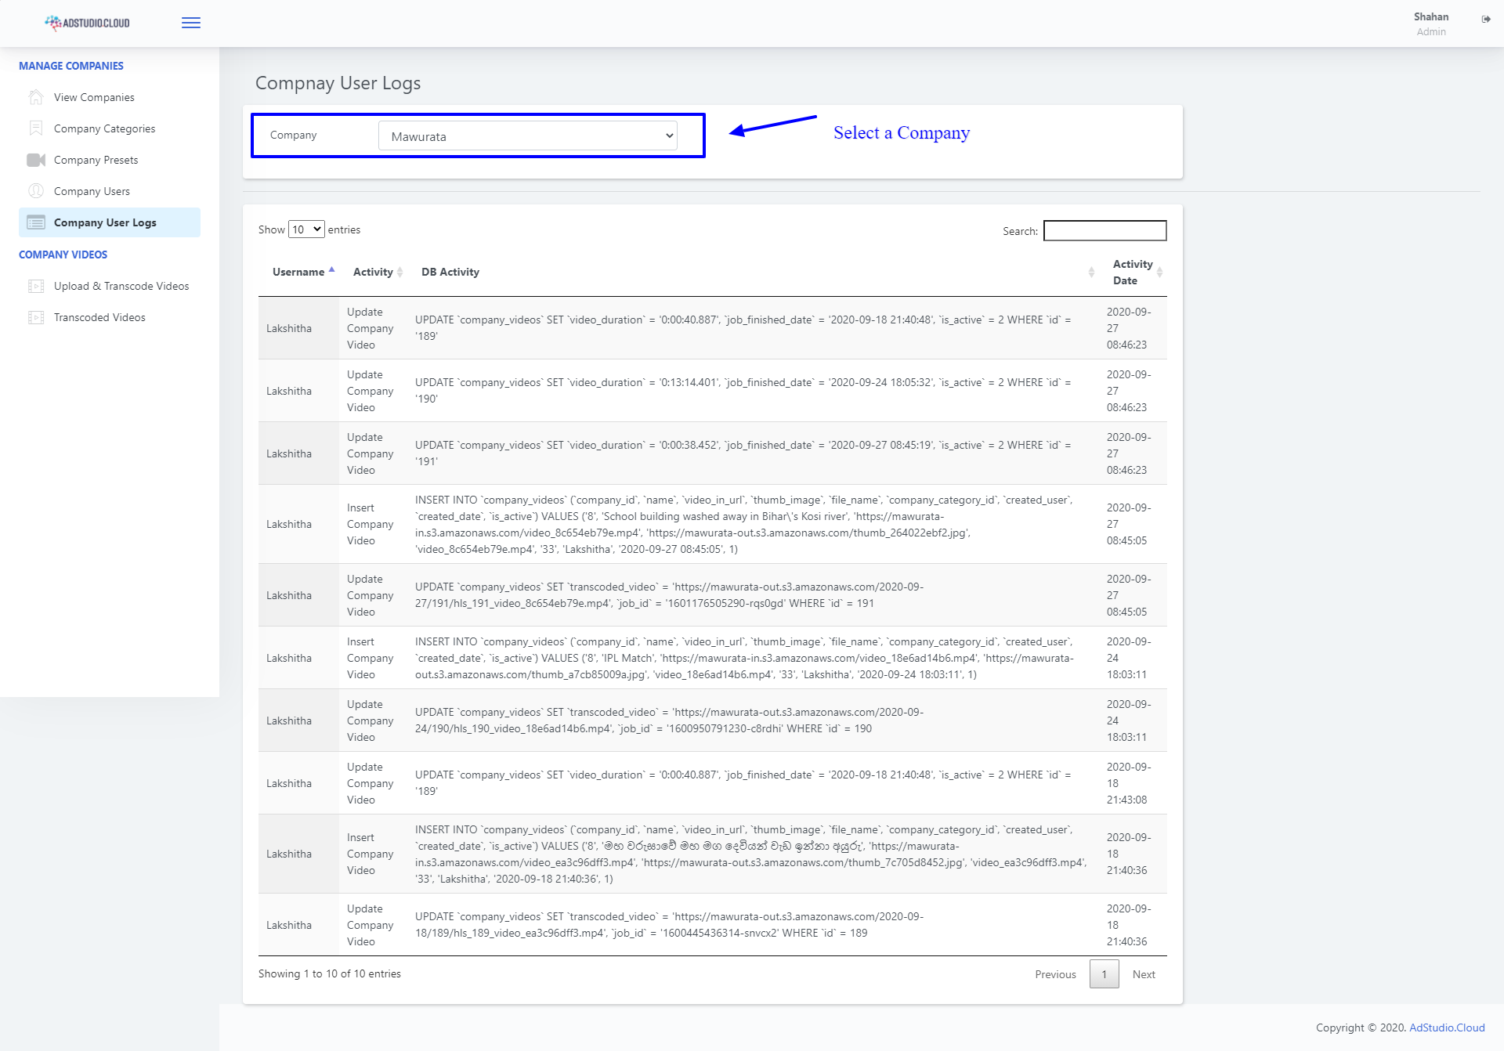Sort table by Activity column
The width and height of the screenshot is (1504, 1051).
[373, 272]
